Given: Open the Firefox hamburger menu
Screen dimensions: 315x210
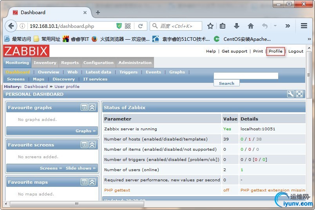Looking at the screenshot, I should [x=304, y=26].
